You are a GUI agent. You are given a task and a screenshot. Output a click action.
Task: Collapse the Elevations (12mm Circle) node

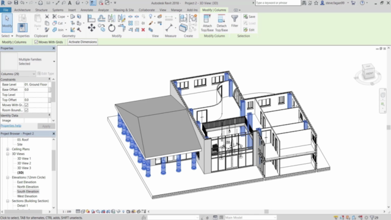click(8, 177)
